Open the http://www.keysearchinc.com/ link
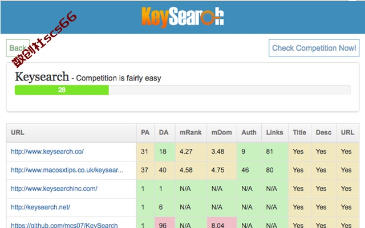Screen dimensions: 365x228 click(54, 189)
